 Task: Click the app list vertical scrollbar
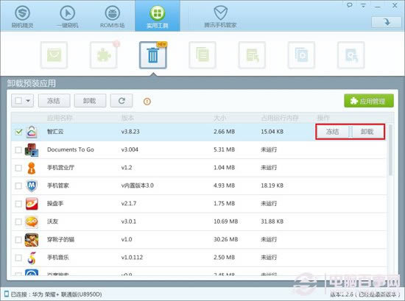[390, 149]
